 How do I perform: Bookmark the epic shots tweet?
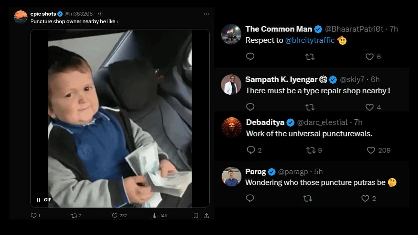tap(196, 216)
